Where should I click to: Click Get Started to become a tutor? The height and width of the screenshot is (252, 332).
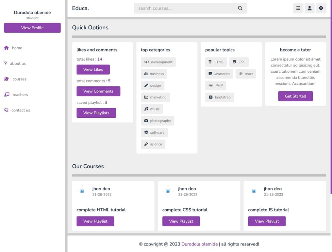[295, 96]
